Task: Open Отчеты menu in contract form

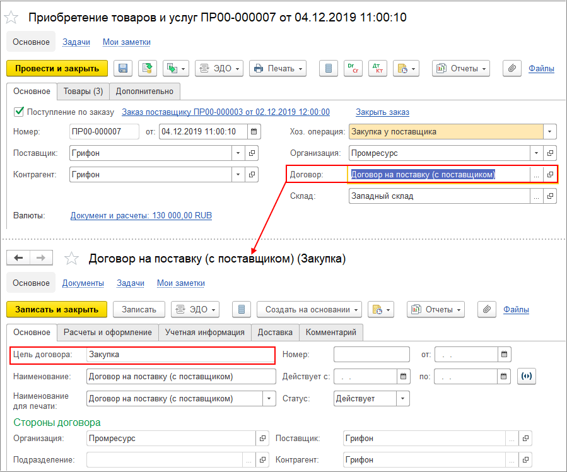Action: click(x=436, y=310)
